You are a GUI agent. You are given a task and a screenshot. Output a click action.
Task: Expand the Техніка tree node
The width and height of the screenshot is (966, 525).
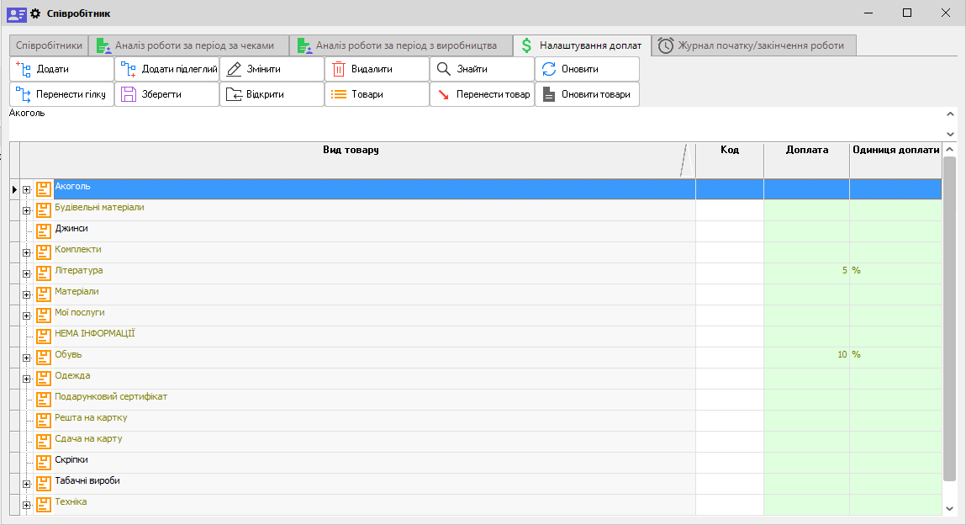click(26, 505)
